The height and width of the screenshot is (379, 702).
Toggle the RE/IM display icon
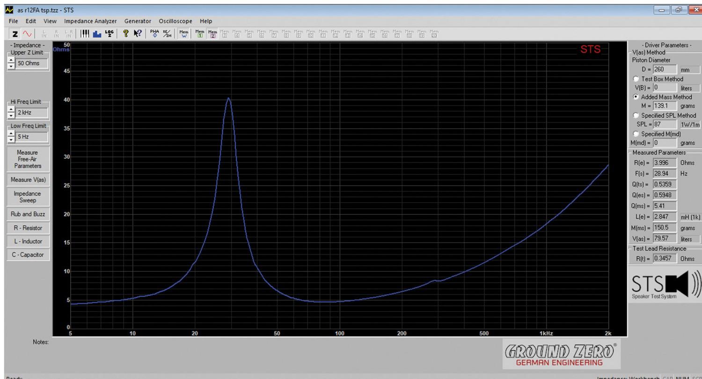tap(167, 34)
